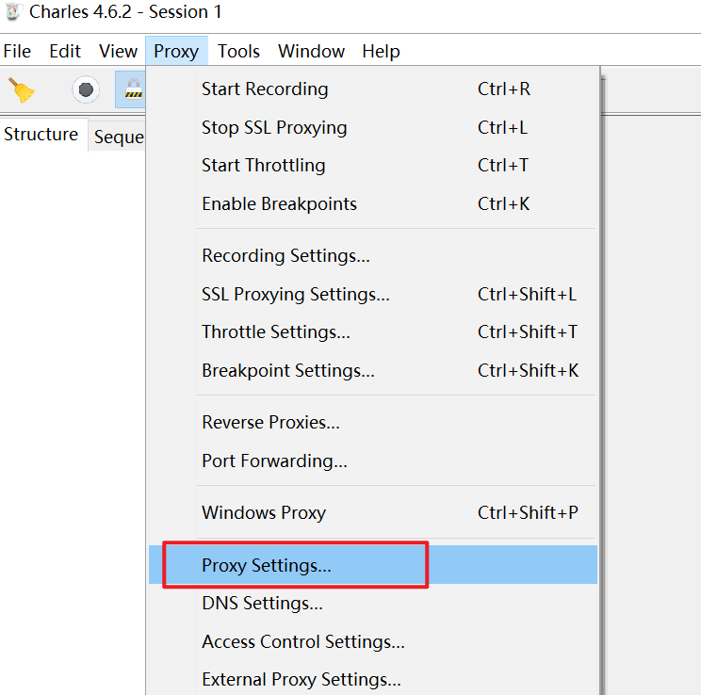Image resolution: width=701 pixels, height=695 pixels.
Task: Open the Help menu
Action: pyautogui.click(x=381, y=51)
